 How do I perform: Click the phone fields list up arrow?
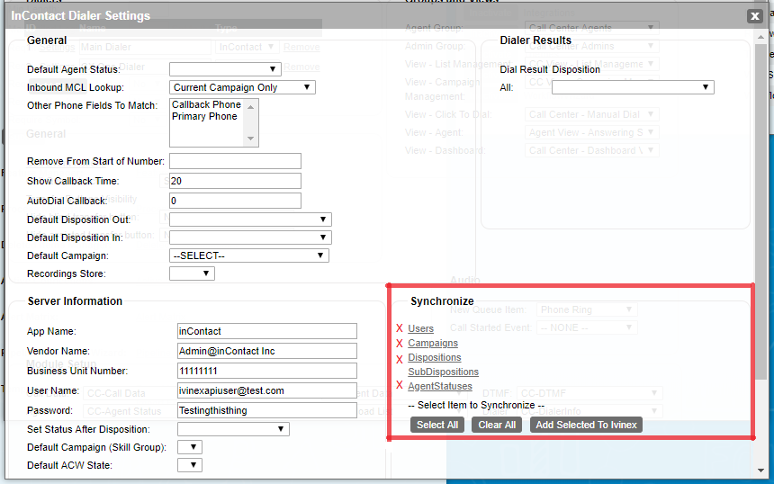(x=251, y=106)
